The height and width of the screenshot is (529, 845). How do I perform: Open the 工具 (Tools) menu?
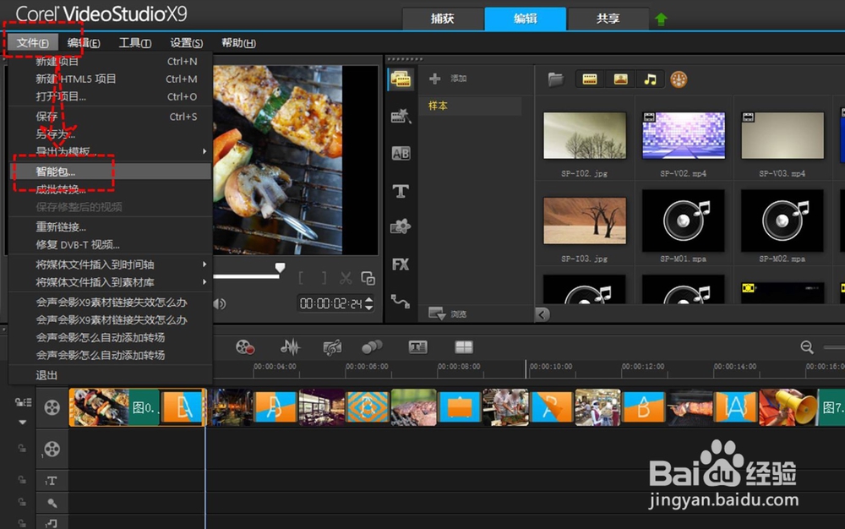134,42
